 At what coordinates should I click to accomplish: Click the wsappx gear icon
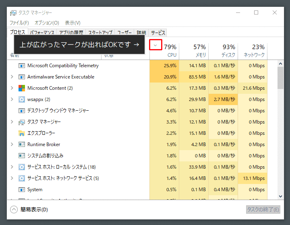(x=22, y=99)
